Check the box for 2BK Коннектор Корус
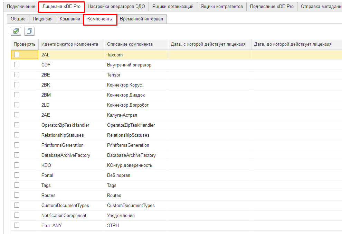This screenshot has height=234, width=342. 17,85
